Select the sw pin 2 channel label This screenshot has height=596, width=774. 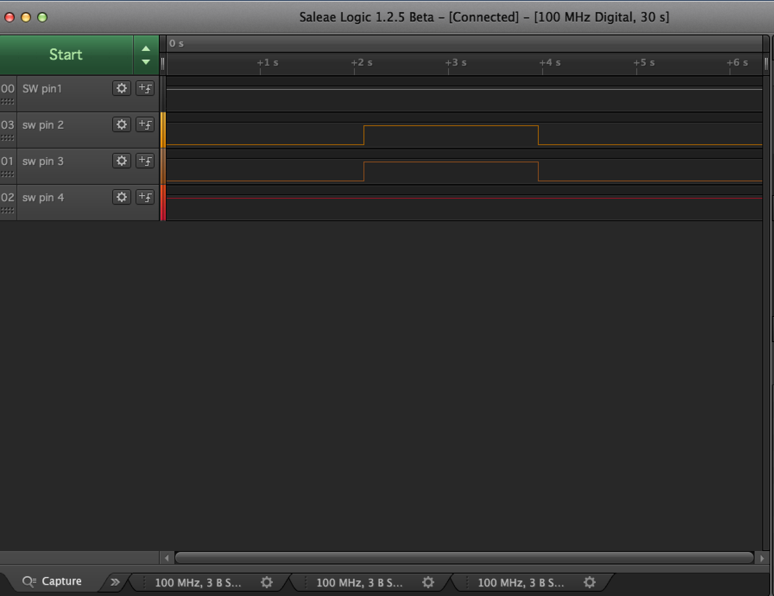click(x=43, y=125)
